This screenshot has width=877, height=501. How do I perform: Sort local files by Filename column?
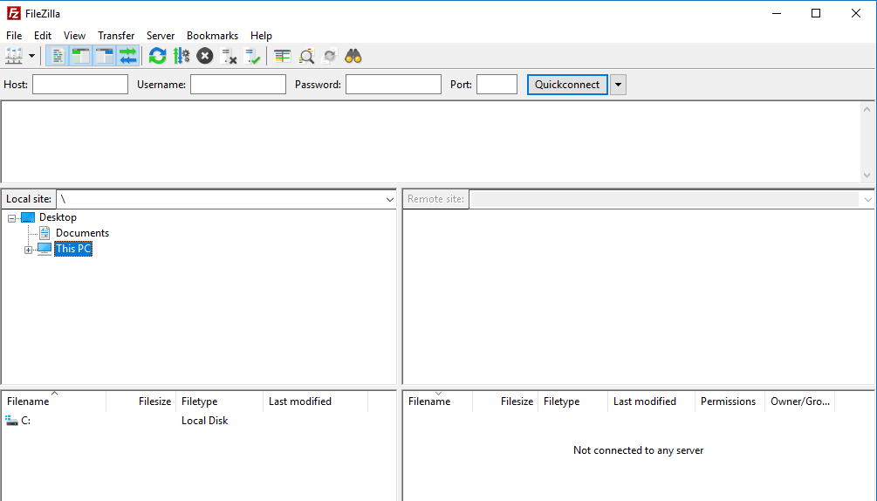pos(54,401)
